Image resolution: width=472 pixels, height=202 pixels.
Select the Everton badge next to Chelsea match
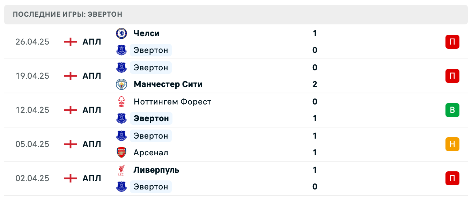(121, 50)
